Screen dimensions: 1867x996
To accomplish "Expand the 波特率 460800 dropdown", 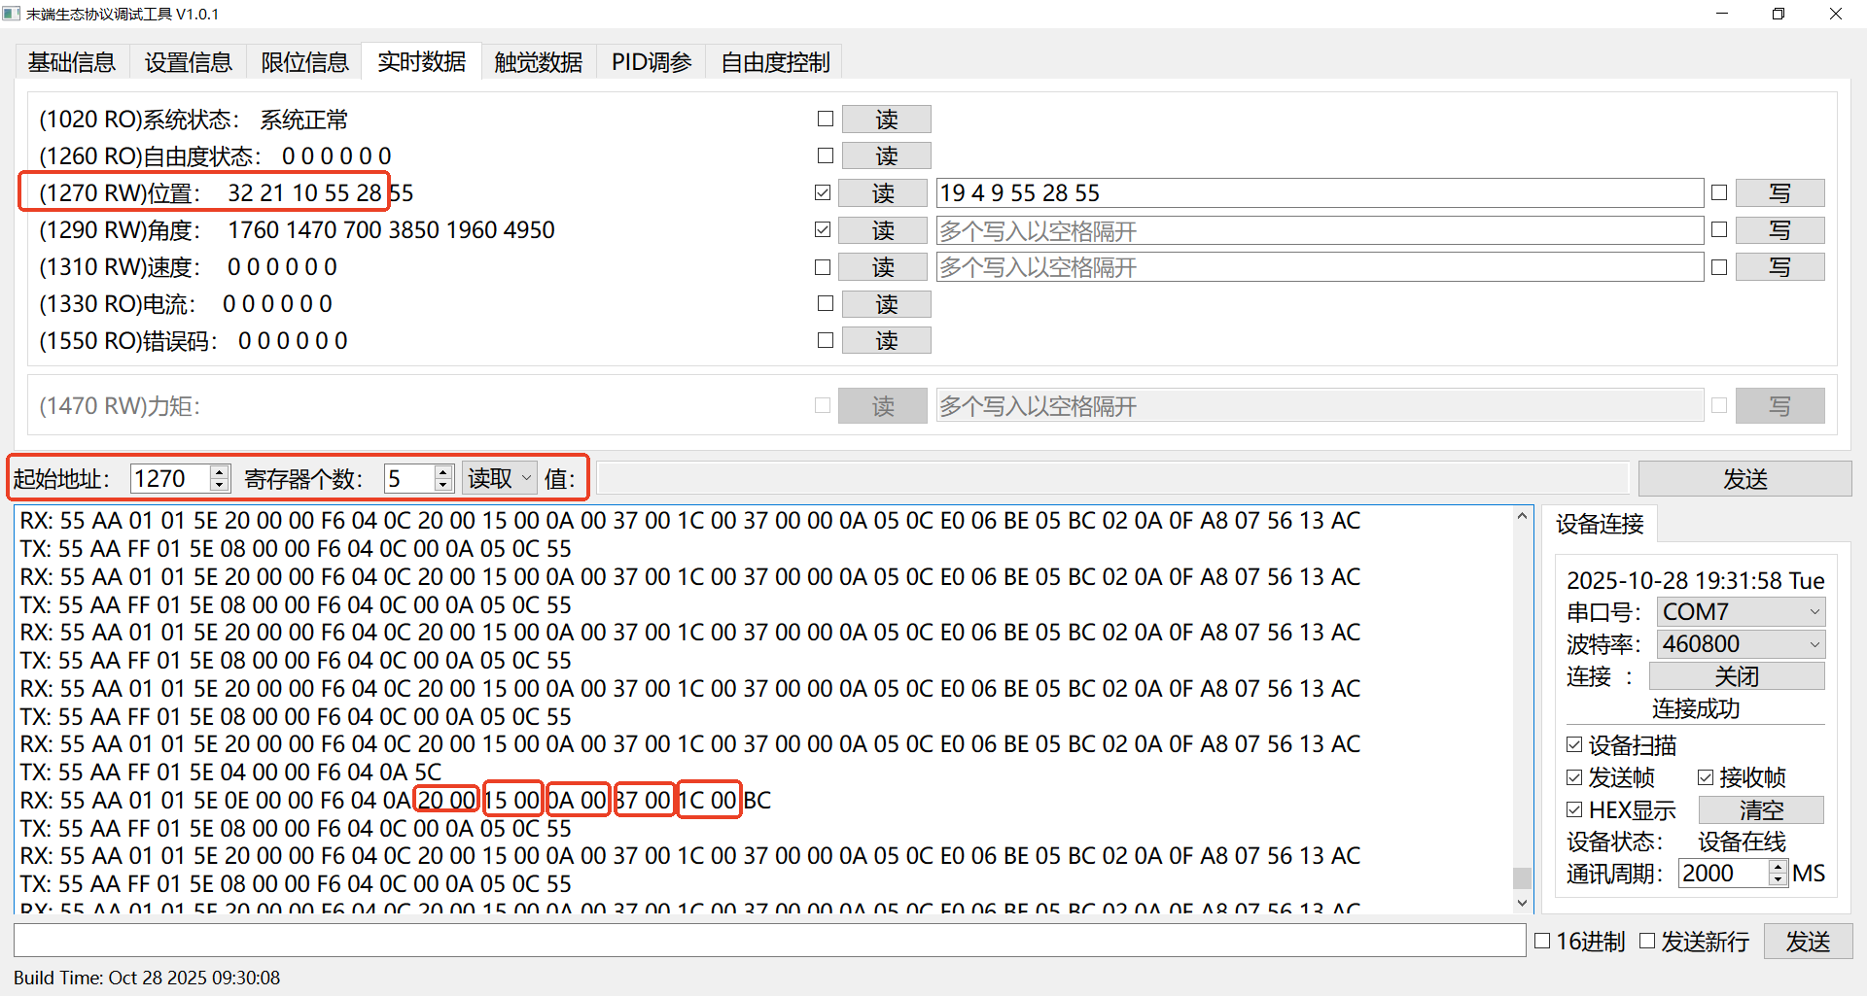I will tap(1741, 644).
